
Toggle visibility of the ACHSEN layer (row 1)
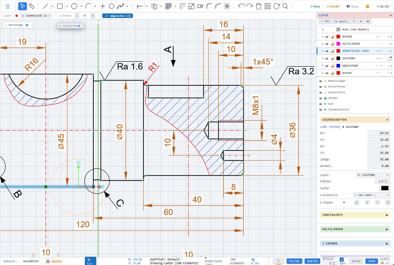point(327,37)
